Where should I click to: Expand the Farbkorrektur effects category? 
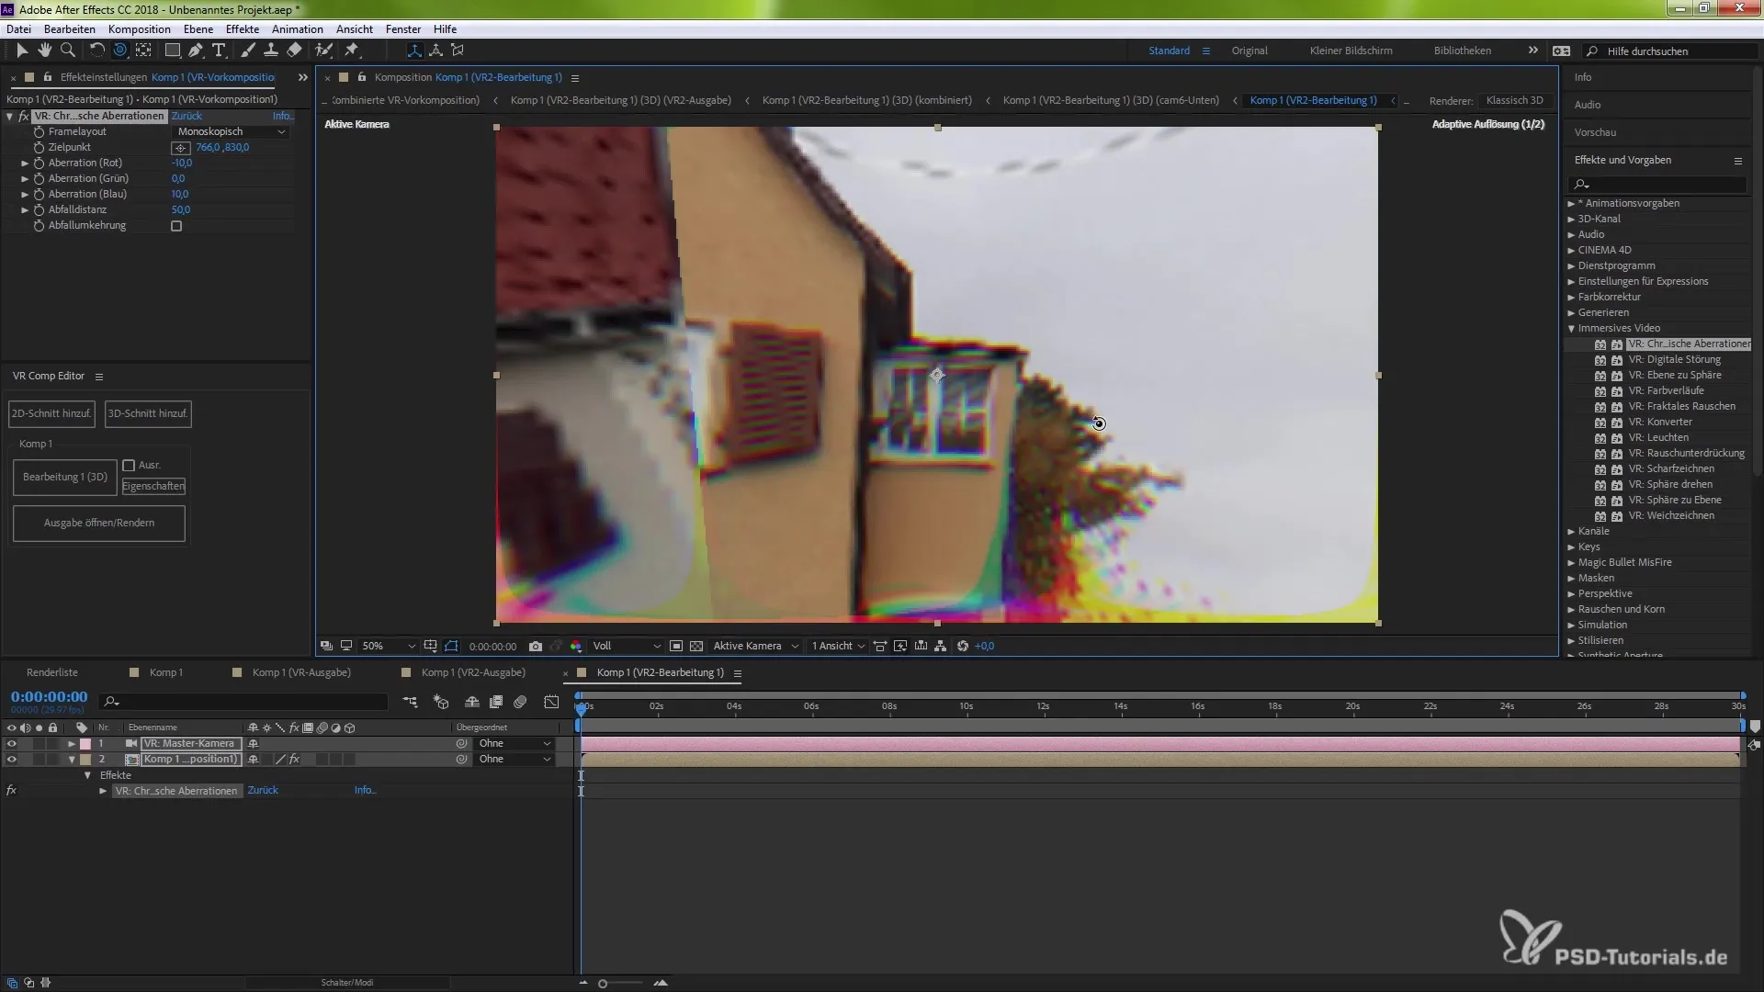[x=1571, y=298]
